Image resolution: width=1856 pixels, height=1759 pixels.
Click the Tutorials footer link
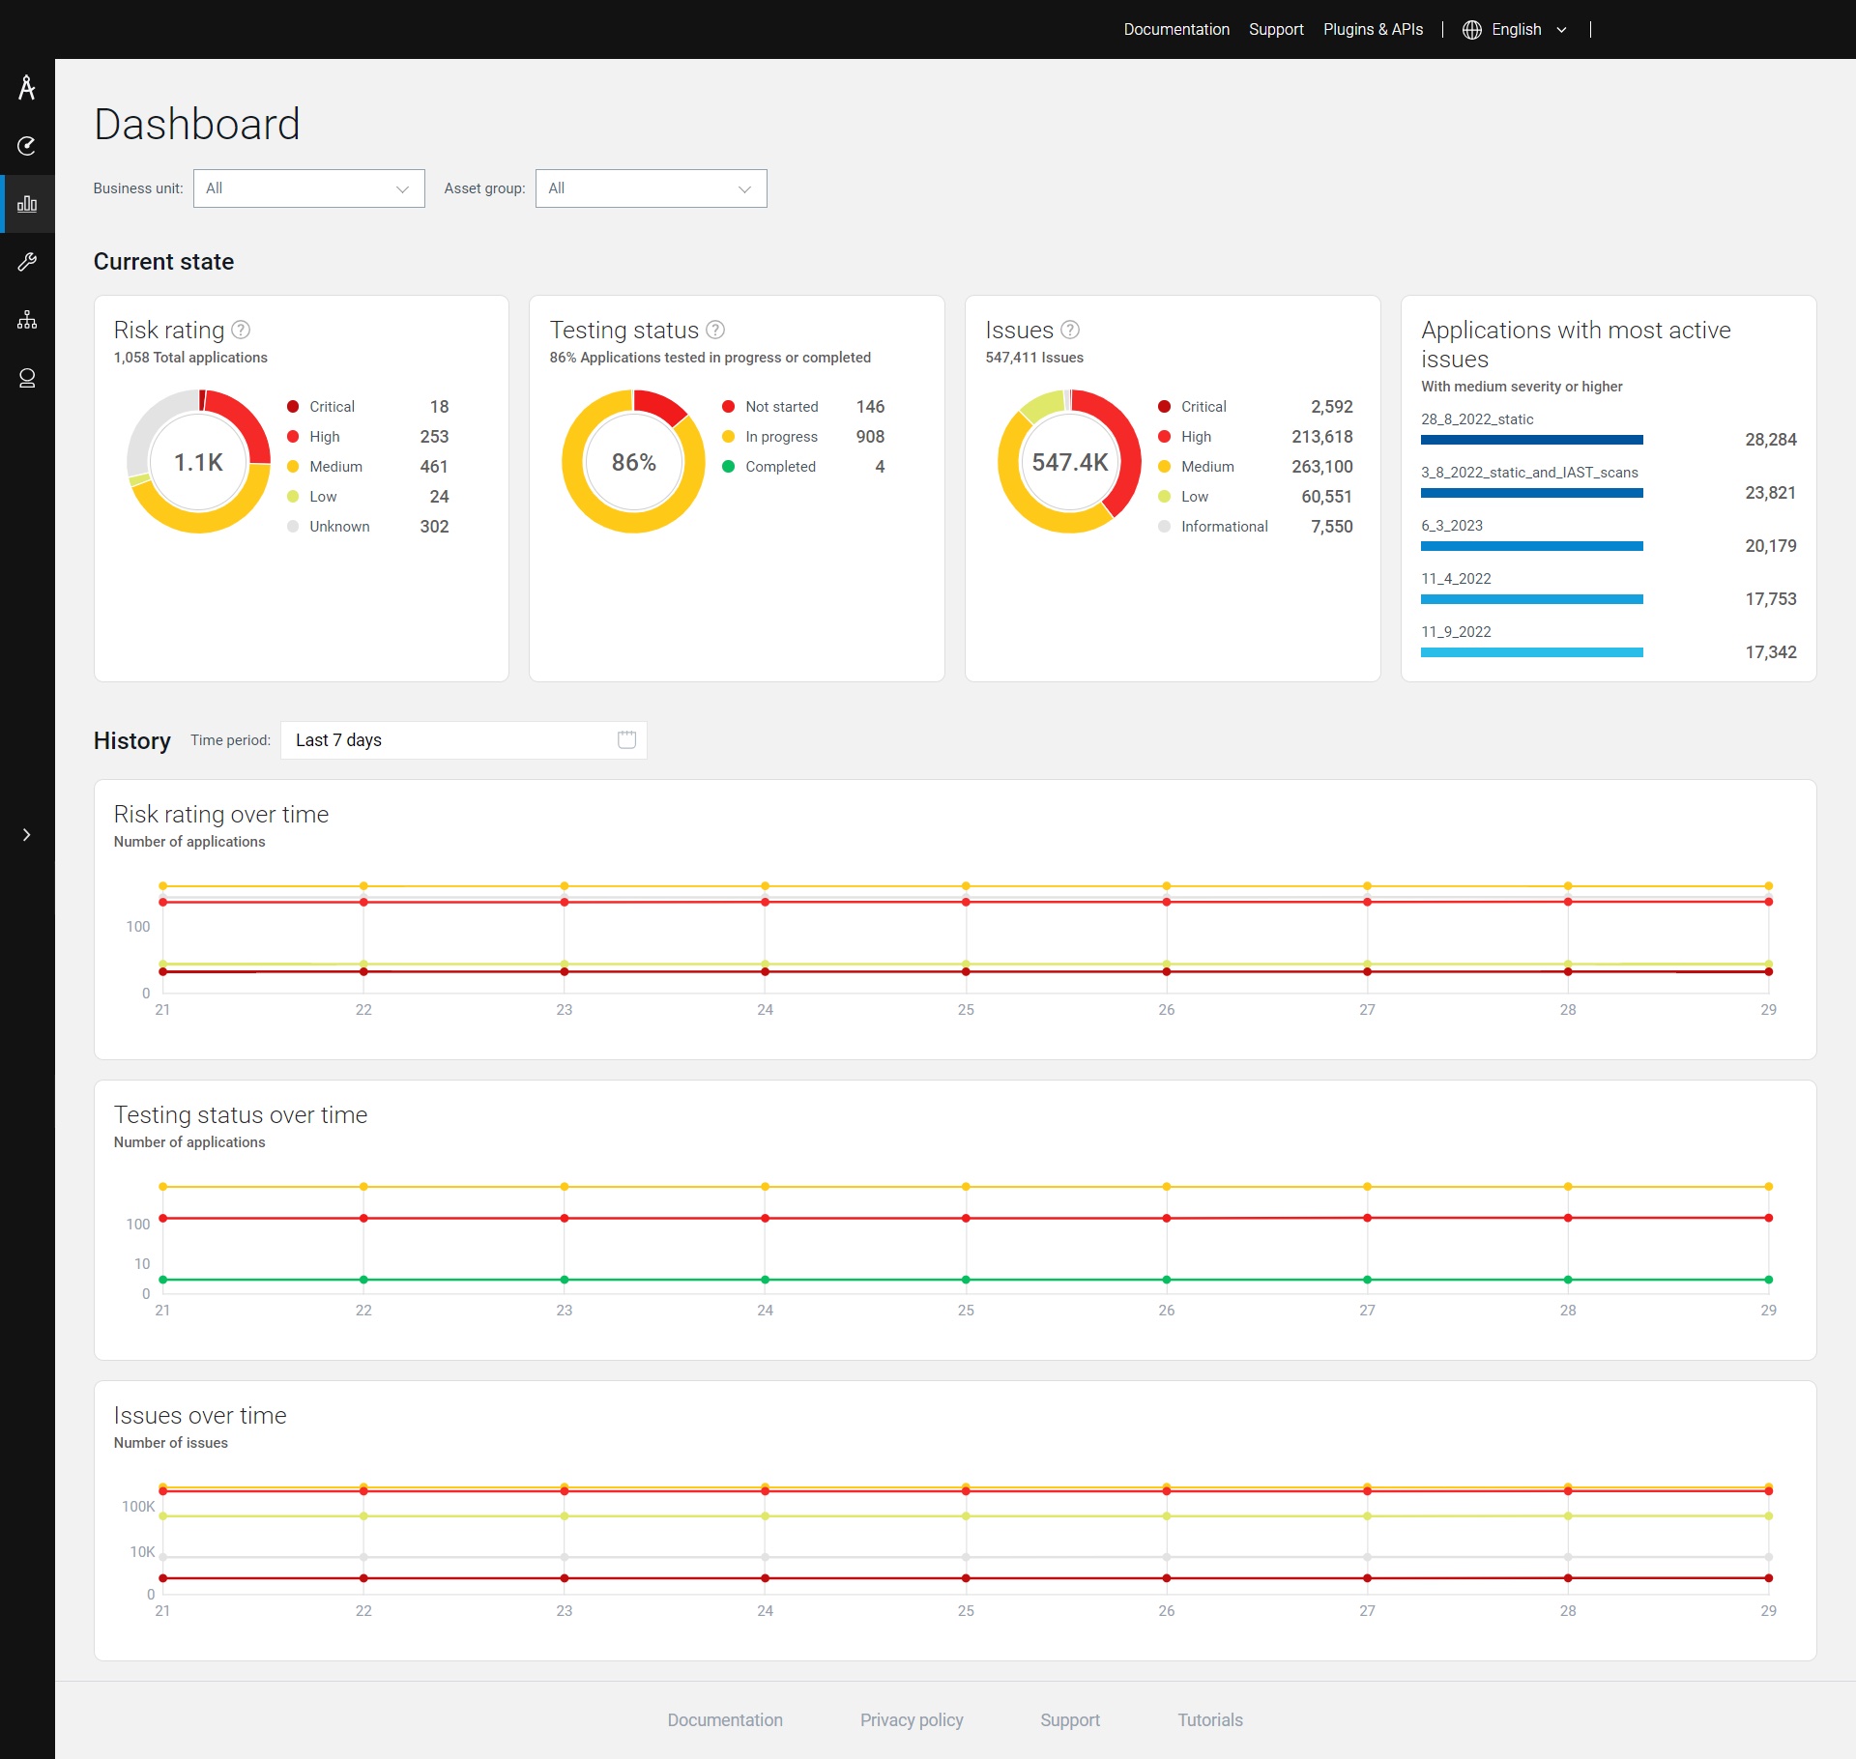(x=1209, y=1720)
